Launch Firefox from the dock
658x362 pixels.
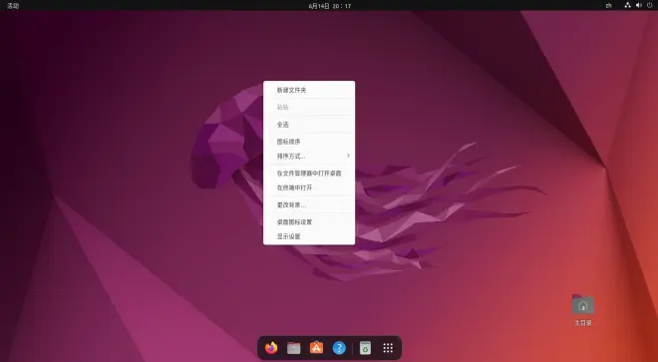point(271,348)
